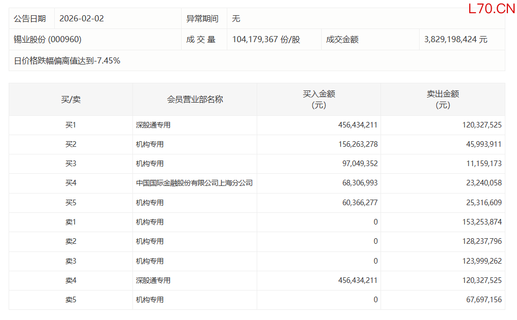The height and width of the screenshot is (320, 517).
Task: Click the 公告日期 label cell
Action: 30,19
